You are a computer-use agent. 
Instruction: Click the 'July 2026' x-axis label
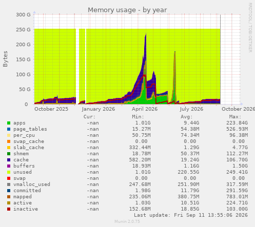tap(191, 109)
